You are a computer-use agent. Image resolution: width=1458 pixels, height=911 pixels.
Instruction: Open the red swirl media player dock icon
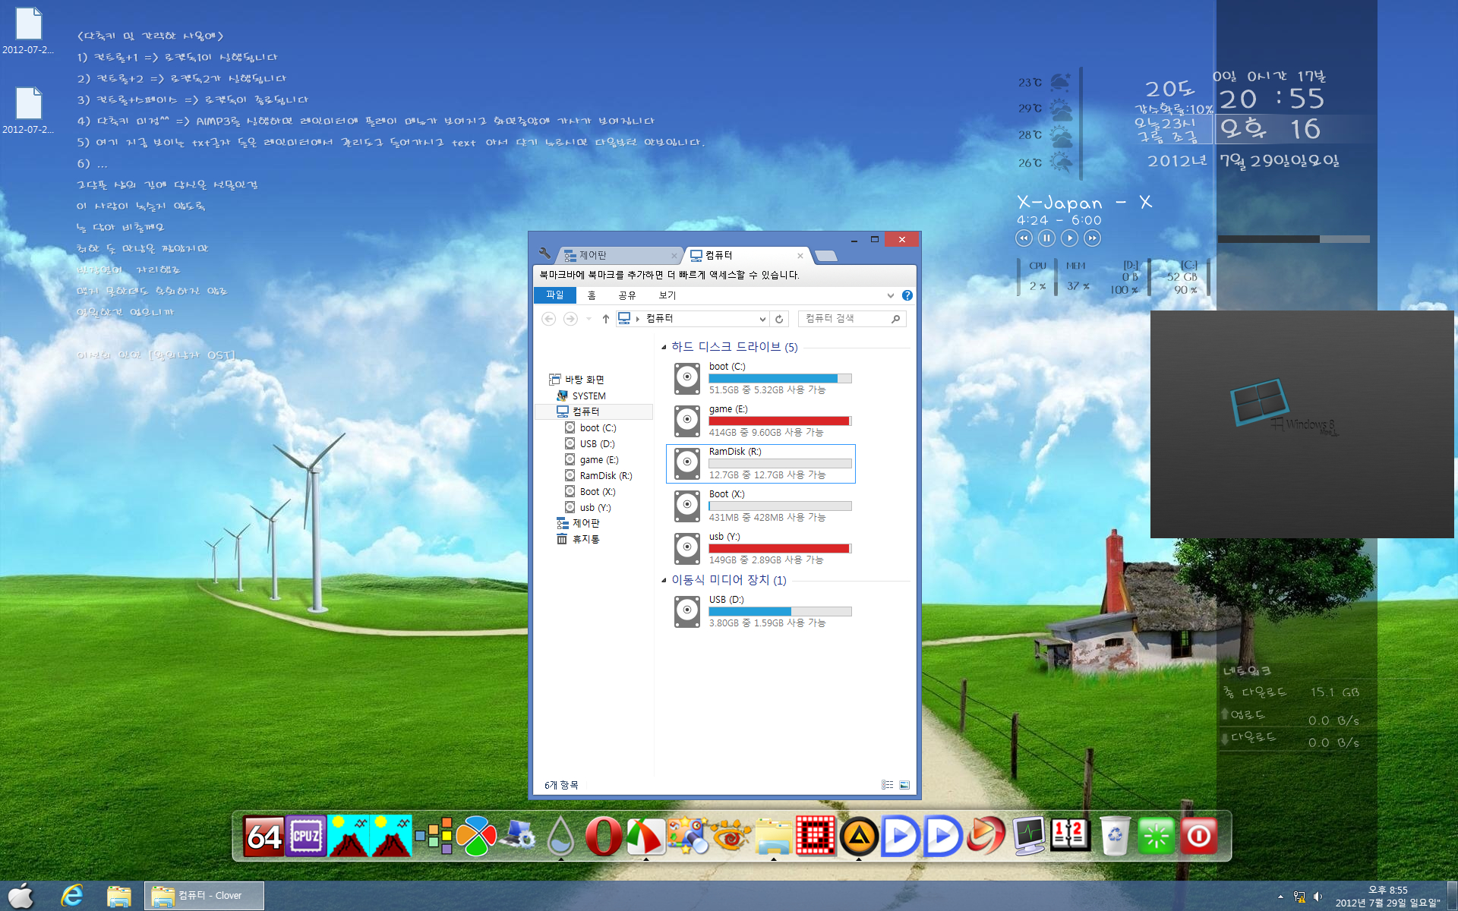[x=986, y=837]
